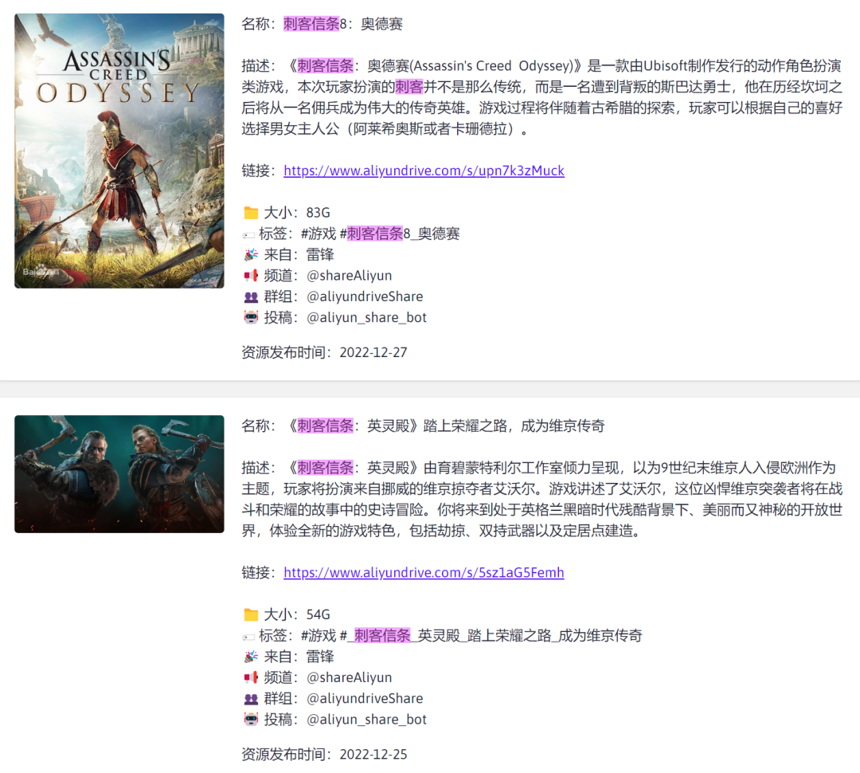Click the release date 2022-12-25

[x=373, y=755]
